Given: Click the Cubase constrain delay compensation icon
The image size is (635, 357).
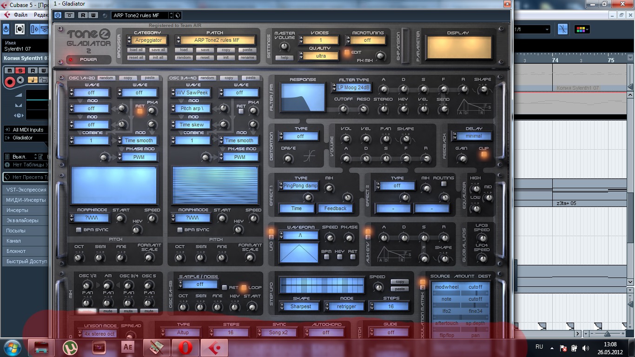Looking at the screenshot, I should (20, 29).
